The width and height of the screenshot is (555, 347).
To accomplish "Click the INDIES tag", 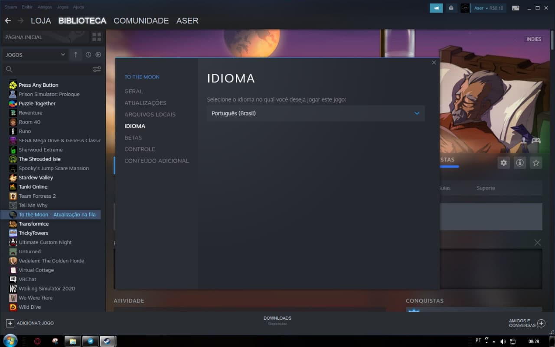I will click(534, 39).
